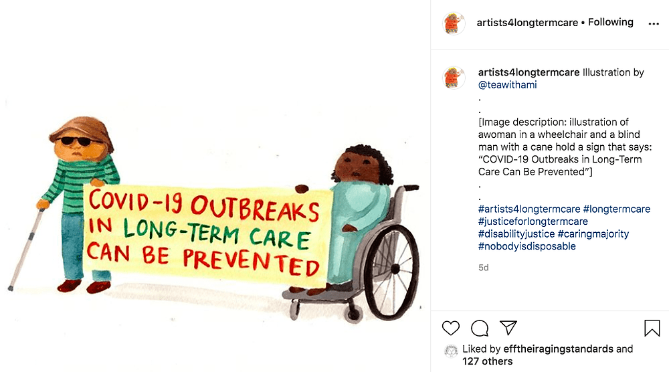Visit the @teawithami profile mention
This screenshot has width=669, height=372.
[507, 85]
